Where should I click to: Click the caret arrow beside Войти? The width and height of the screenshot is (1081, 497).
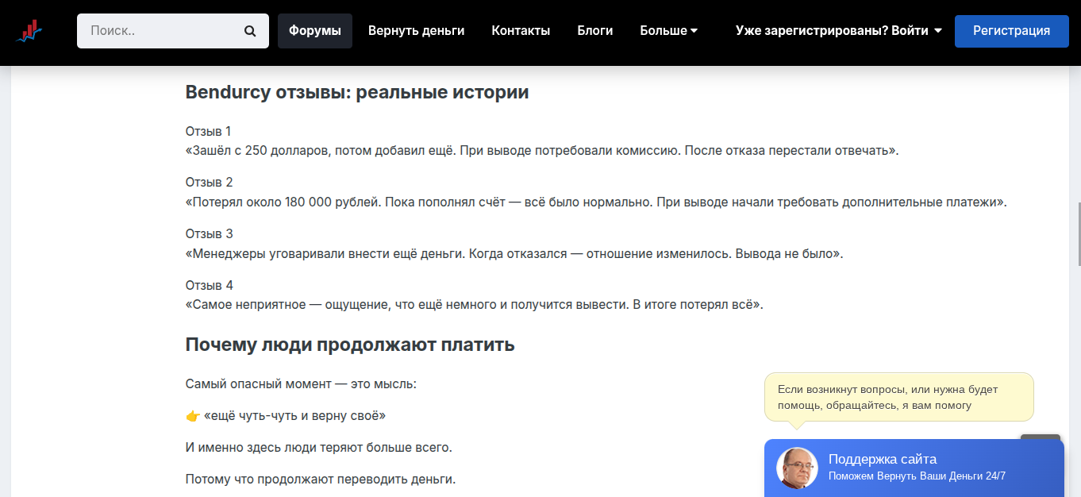[x=938, y=31]
